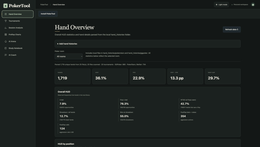
Task: Open the user avatar icon at top right
Action: pyautogui.click(x=253, y=5)
